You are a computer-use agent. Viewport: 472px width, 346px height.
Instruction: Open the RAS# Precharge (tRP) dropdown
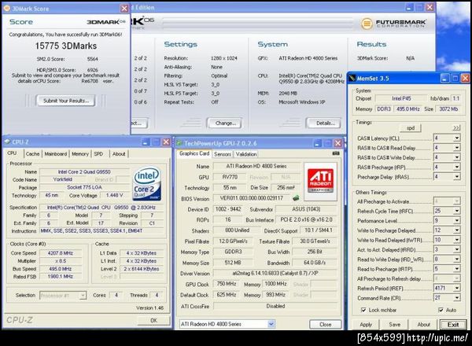[x=456, y=167]
